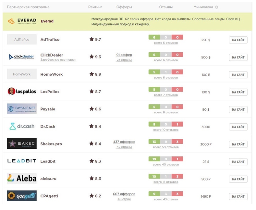Click the Paysale.net logo
The height and width of the screenshot is (210, 256).
point(22,109)
